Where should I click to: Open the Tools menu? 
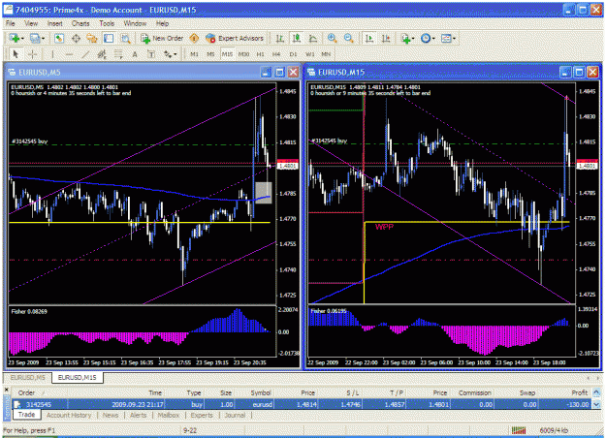pyautogui.click(x=107, y=23)
